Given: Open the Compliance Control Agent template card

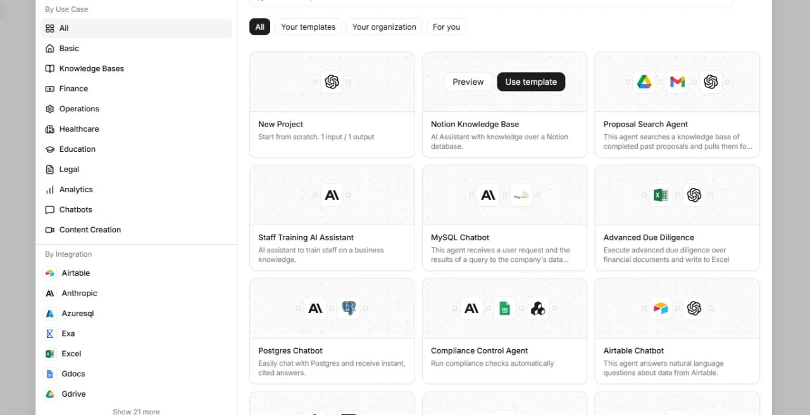Looking at the screenshot, I should click(x=504, y=331).
